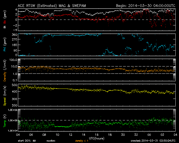Click the 'caution:' footer label
Image resolution: width=179 pixels, height=143 pixels.
point(51,141)
